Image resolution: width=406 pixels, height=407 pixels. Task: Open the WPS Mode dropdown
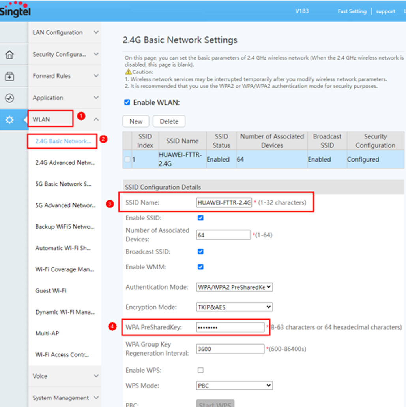point(234,385)
